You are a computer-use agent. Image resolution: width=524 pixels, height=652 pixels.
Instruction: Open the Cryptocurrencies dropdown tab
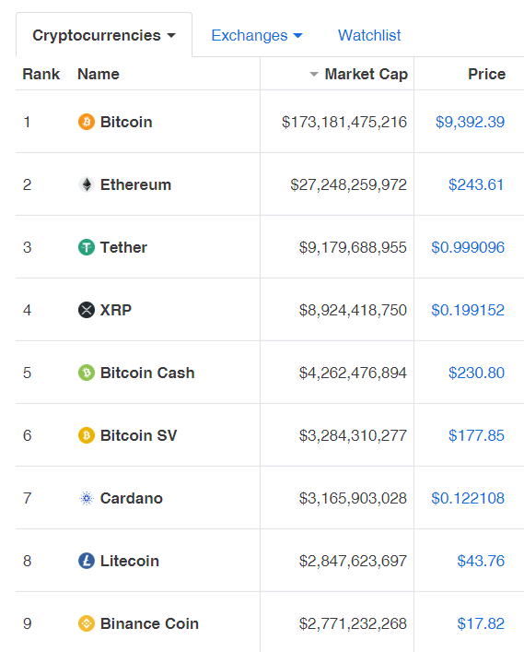coord(104,35)
